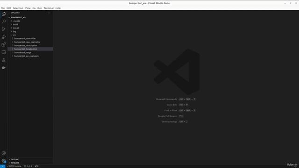Open the Source Control view icon
The width and height of the screenshot is (299, 168).
[x=4, y=29]
